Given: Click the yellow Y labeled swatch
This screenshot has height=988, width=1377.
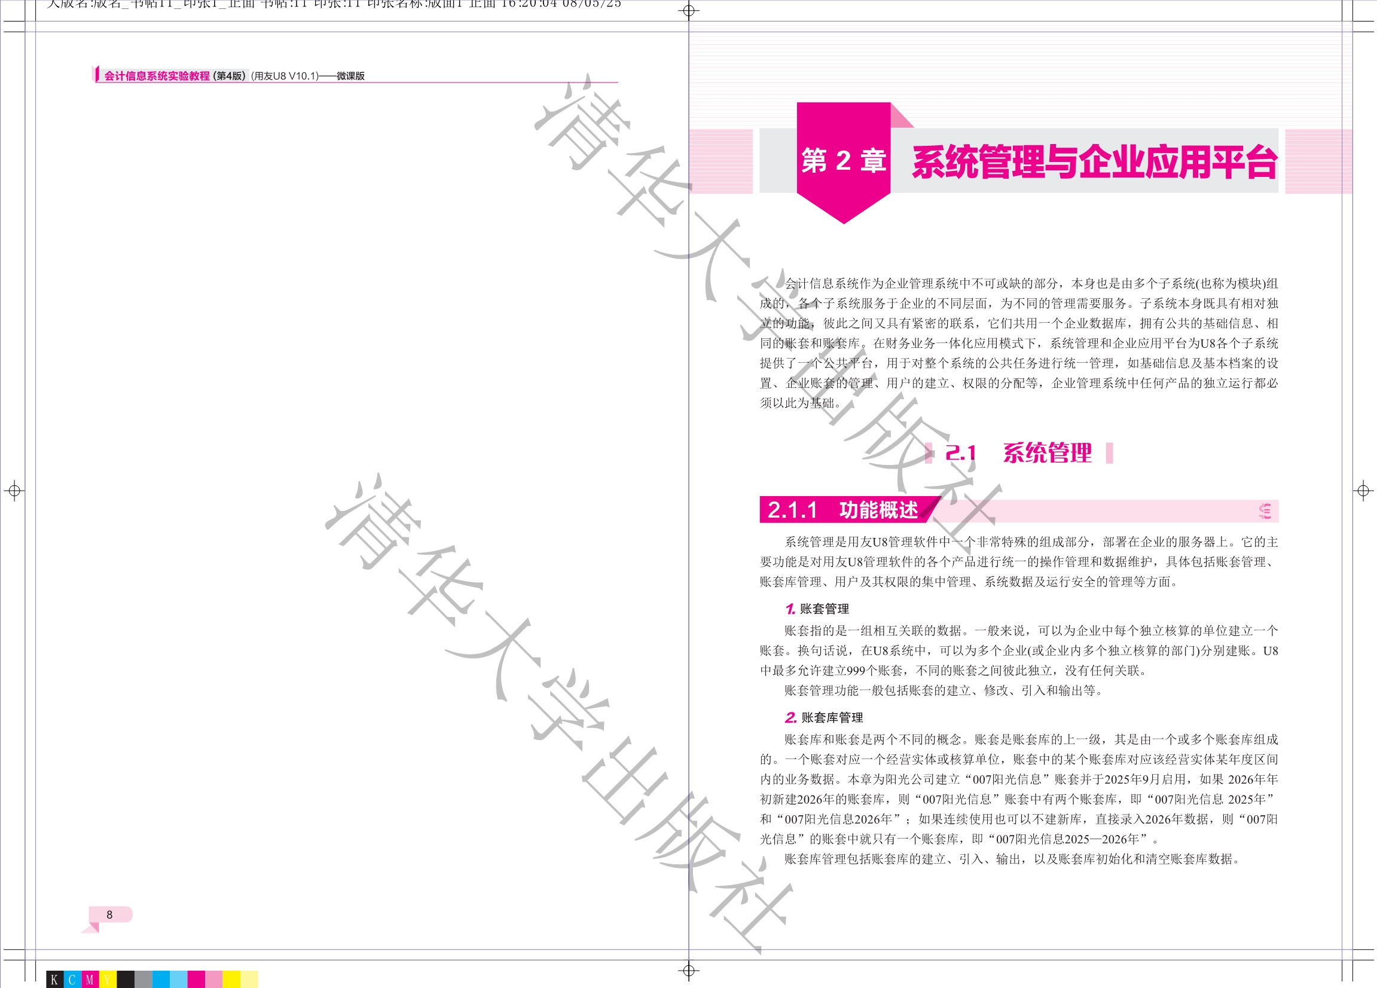Looking at the screenshot, I should (x=108, y=979).
